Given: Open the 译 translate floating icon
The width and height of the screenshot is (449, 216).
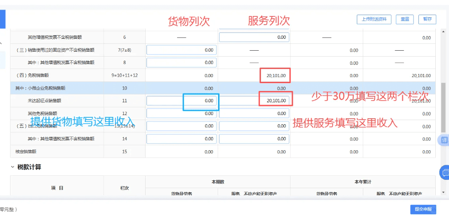Looking at the screenshot, I should (444, 140).
